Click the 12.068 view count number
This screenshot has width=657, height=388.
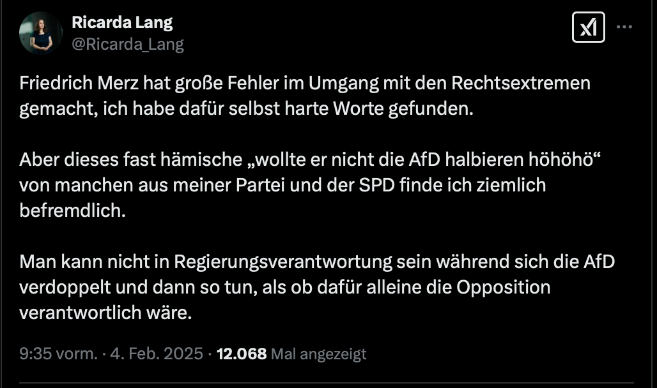click(242, 354)
